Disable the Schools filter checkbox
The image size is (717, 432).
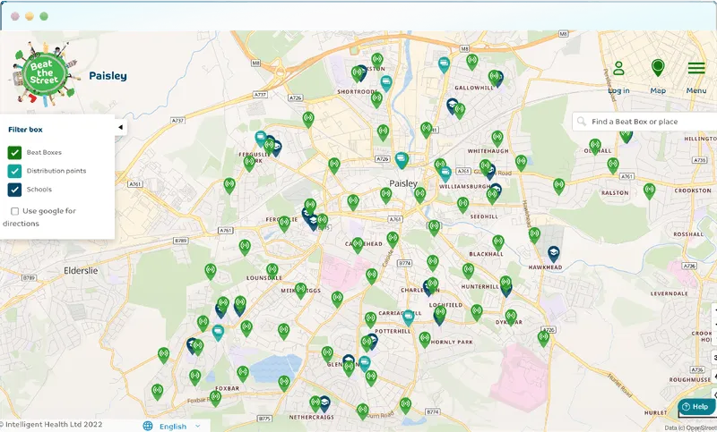pyautogui.click(x=14, y=190)
